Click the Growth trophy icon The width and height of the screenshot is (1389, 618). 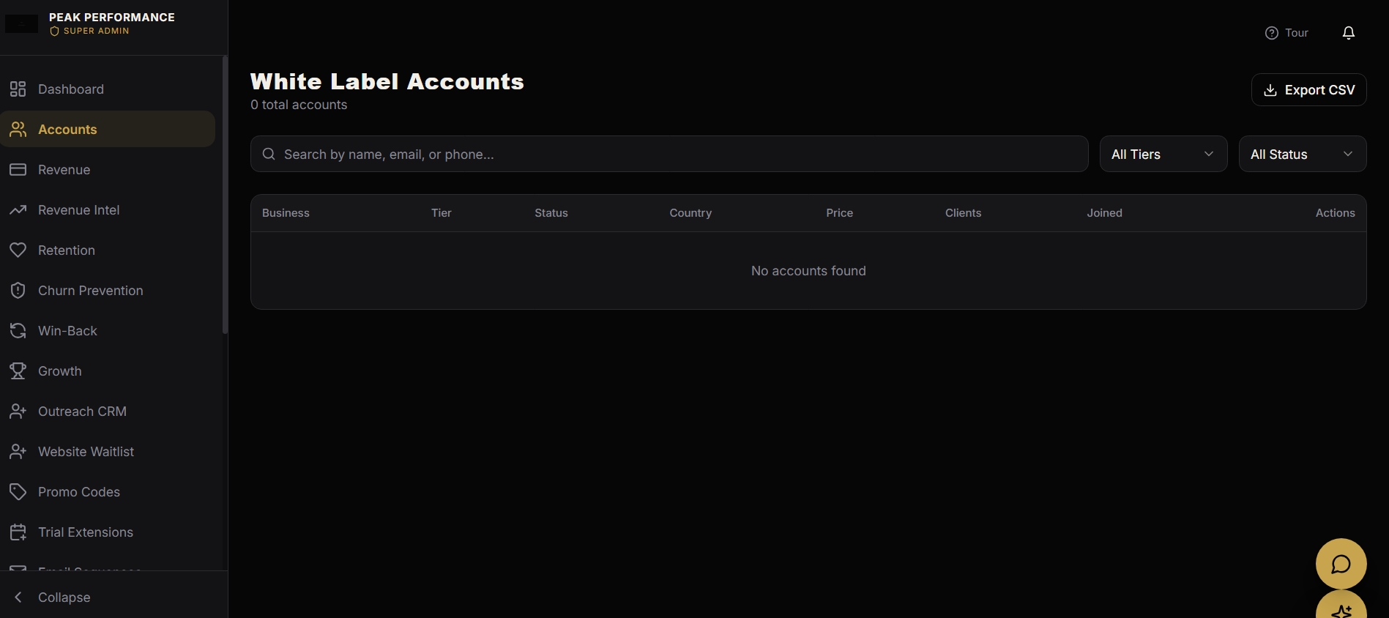coord(18,371)
